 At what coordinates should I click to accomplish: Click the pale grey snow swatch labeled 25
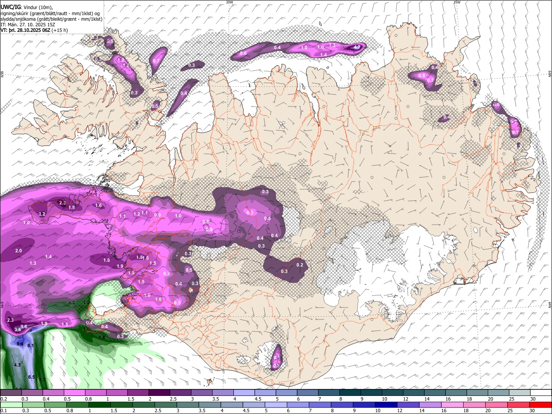click(520, 393)
